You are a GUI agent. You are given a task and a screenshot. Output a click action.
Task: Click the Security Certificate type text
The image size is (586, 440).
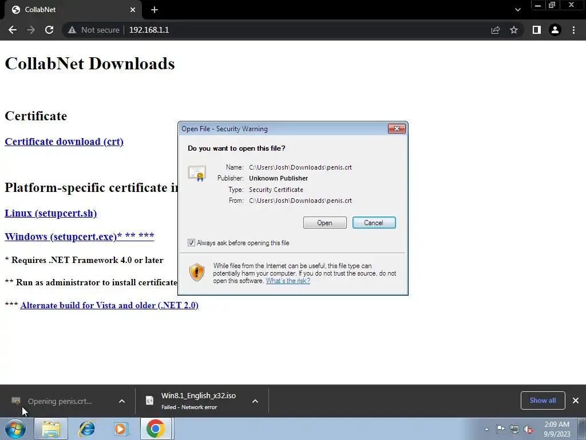click(x=276, y=190)
